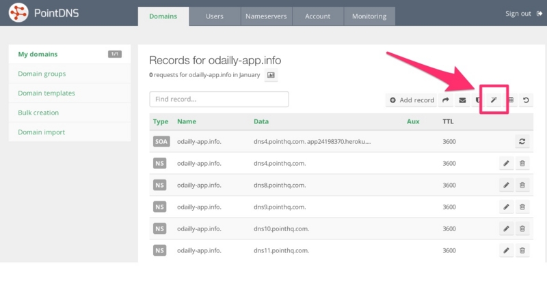The height and width of the screenshot is (281, 547).
Task: Edit the dns9.pointhq.com NS record
Action: coord(506,207)
